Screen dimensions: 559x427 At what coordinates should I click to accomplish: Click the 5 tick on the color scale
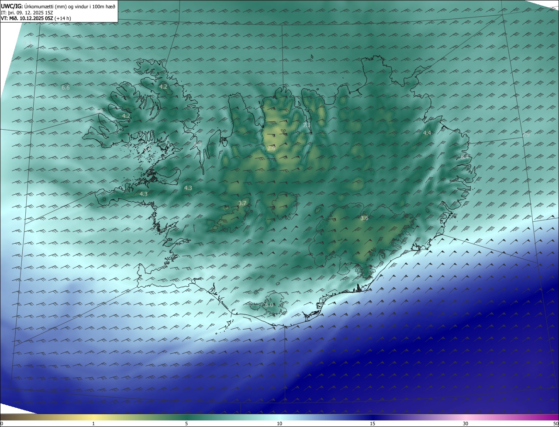[x=186, y=424]
